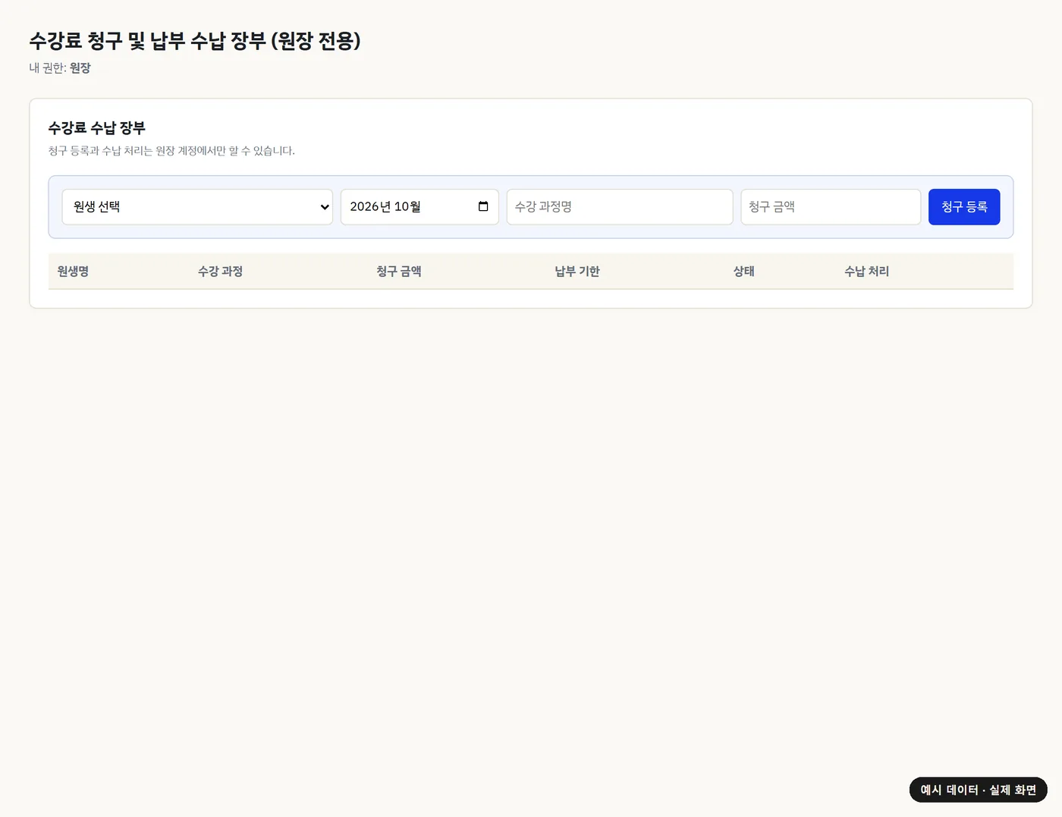Click the 청구 등록 button

click(x=964, y=207)
